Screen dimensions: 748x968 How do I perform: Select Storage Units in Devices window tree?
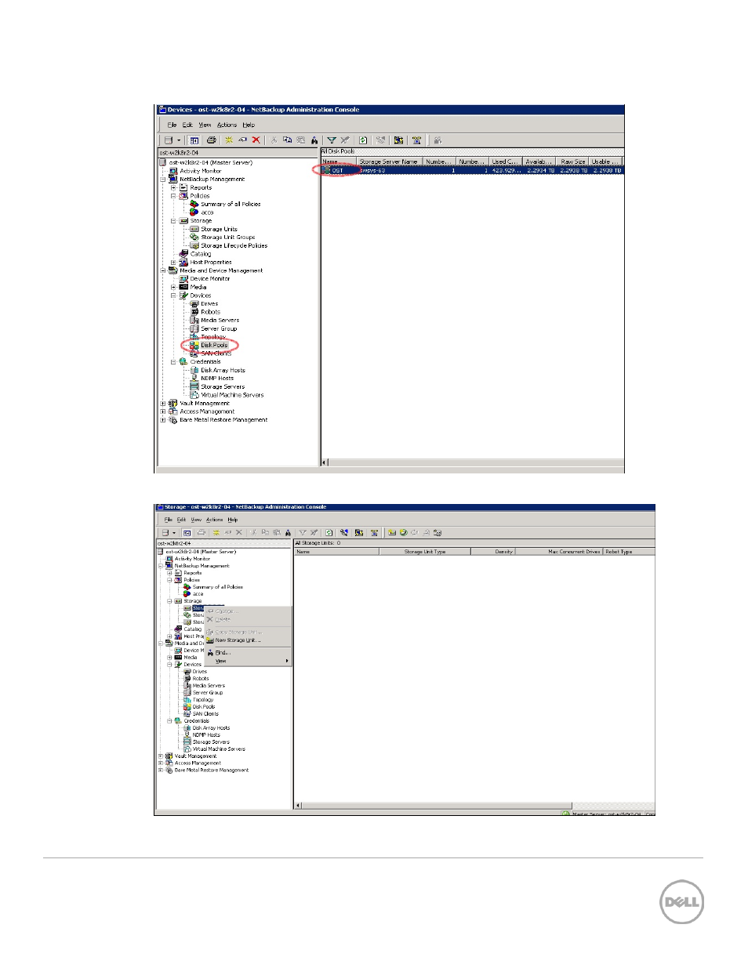point(219,229)
